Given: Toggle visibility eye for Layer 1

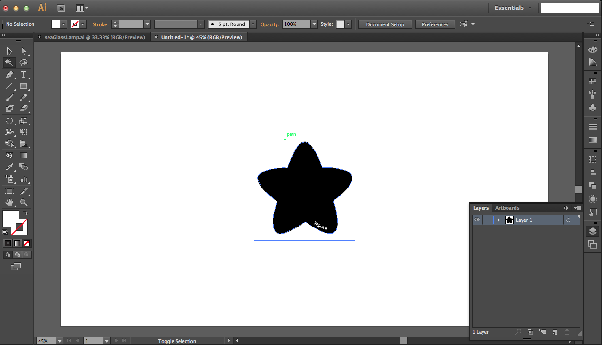Looking at the screenshot, I should tap(477, 220).
